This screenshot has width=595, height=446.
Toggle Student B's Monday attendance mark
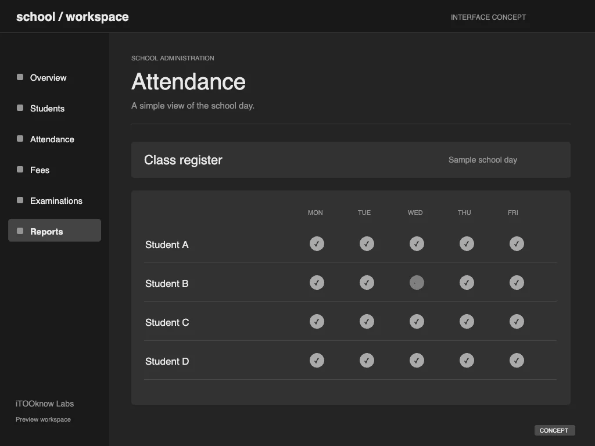click(317, 283)
